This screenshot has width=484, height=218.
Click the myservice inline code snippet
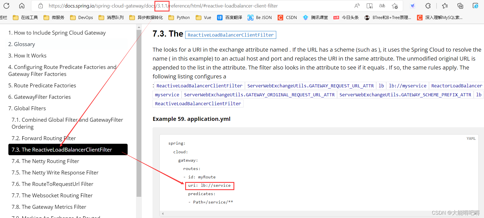[167, 95]
